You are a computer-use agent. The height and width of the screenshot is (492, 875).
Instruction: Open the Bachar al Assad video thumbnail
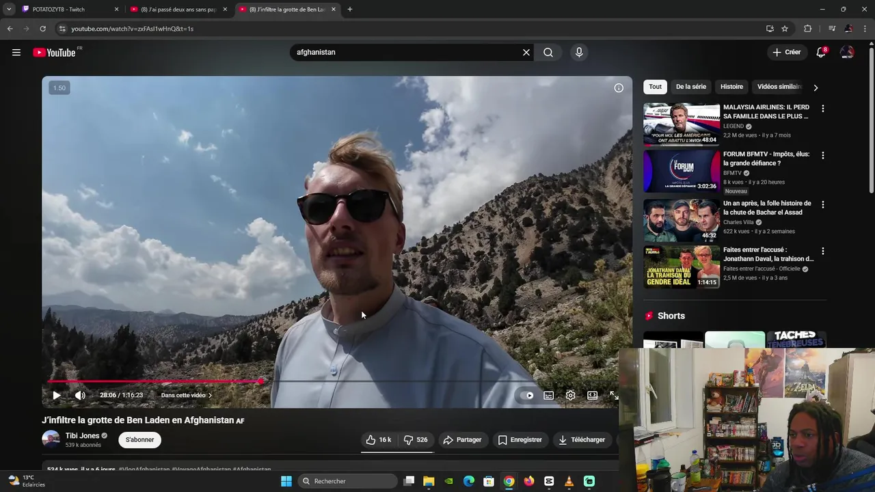point(682,220)
